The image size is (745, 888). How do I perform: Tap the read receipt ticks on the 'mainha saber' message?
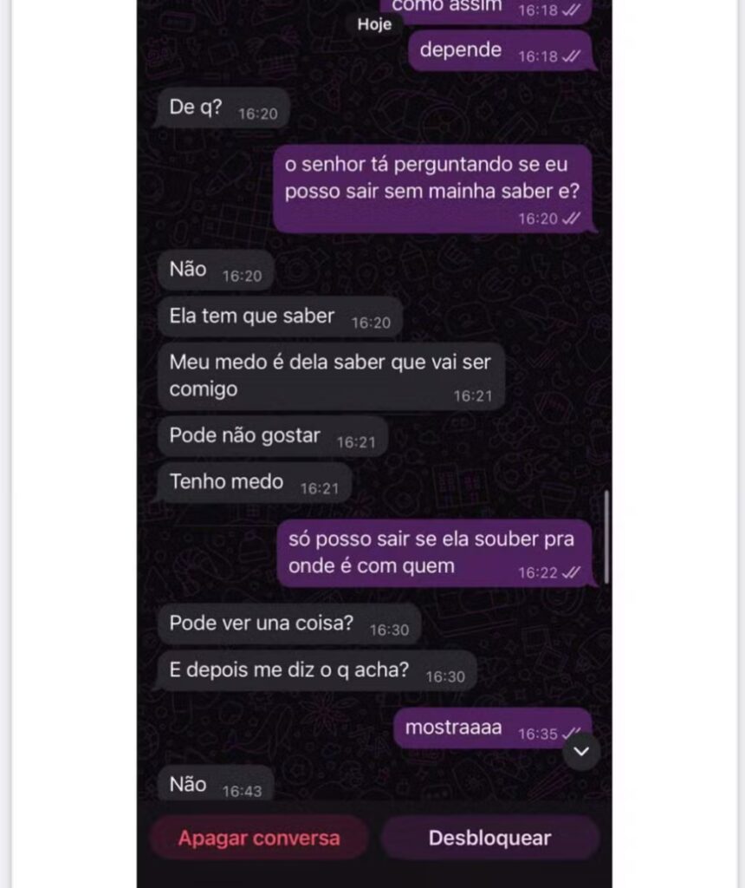tap(572, 219)
